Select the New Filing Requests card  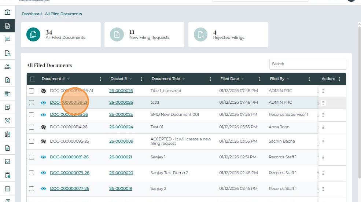(x=144, y=34)
